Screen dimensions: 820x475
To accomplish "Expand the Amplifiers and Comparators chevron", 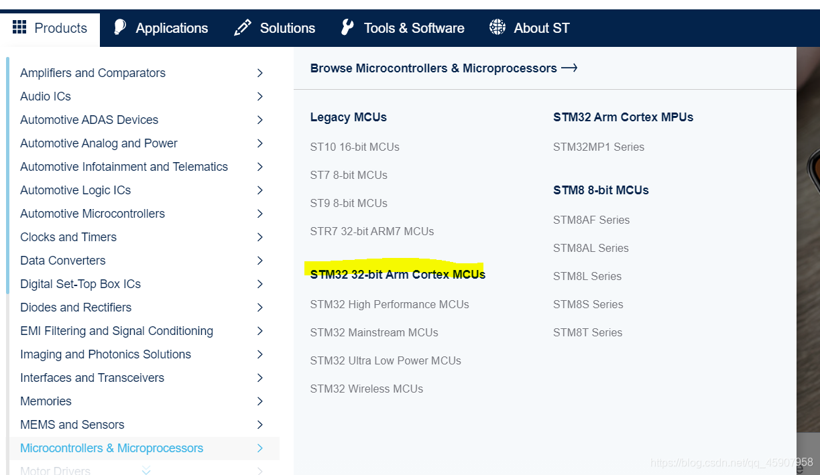I will 260,73.
